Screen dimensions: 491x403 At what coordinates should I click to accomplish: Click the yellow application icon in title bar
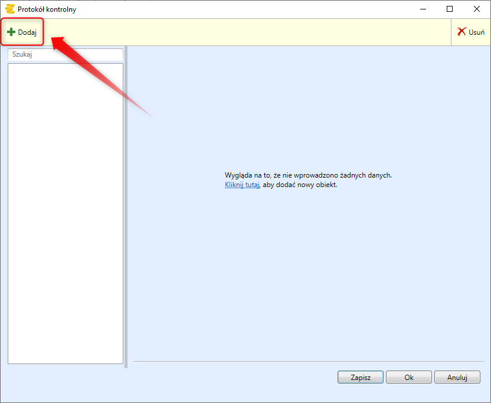[9, 9]
